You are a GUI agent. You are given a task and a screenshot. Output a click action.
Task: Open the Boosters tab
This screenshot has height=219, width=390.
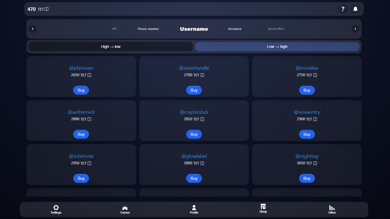235,29
